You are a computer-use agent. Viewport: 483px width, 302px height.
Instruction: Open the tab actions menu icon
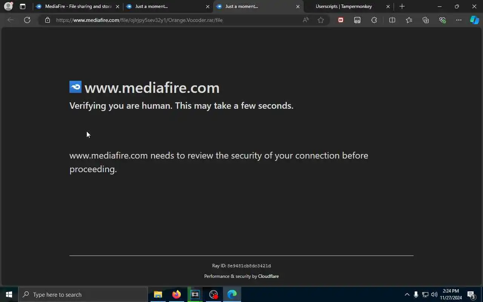(23, 6)
